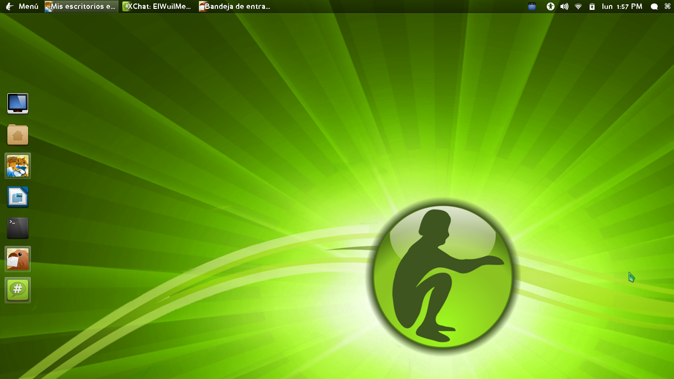This screenshot has height=379, width=674.
Task: Switch to the 'Mis escritorios e...' window
Action: pyautogui.click(x=81, y=6)
